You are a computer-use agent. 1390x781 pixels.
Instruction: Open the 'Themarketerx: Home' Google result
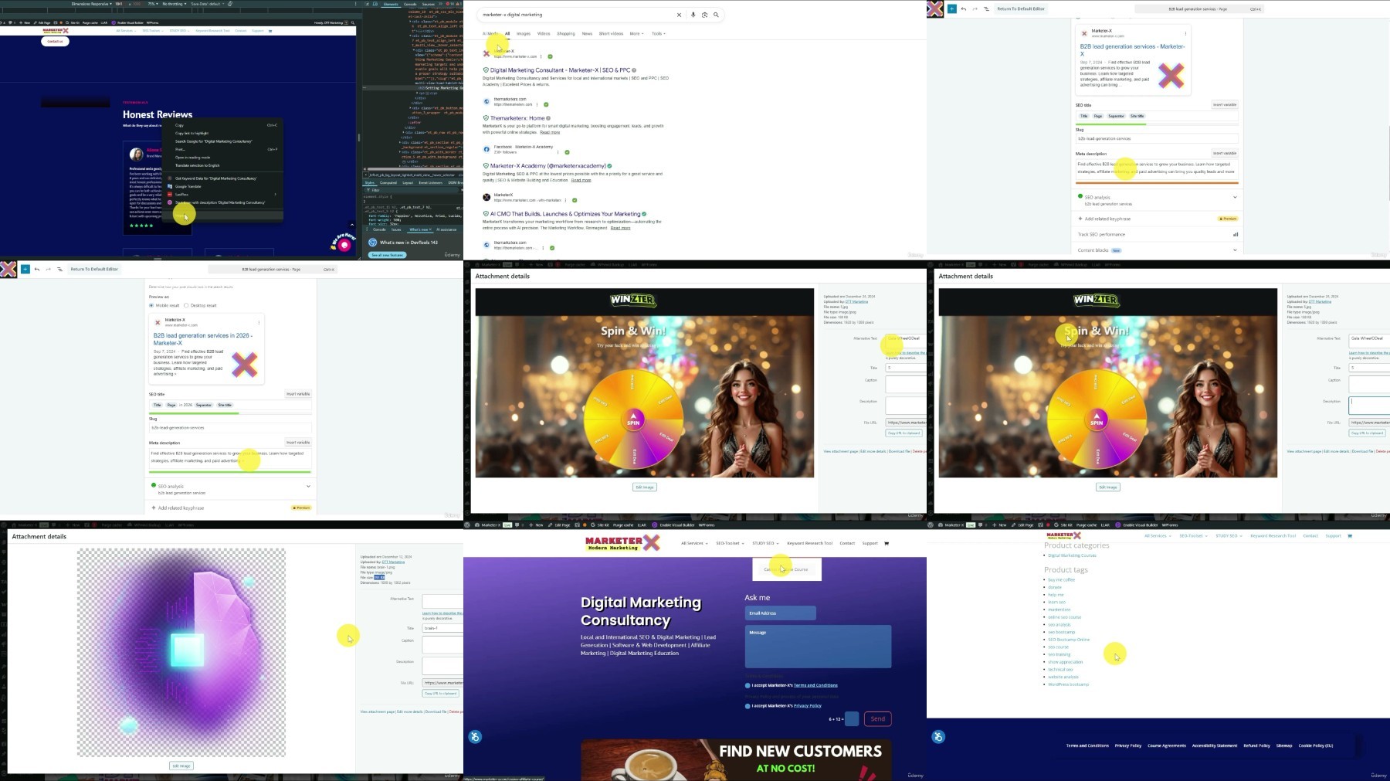point(517,118)
